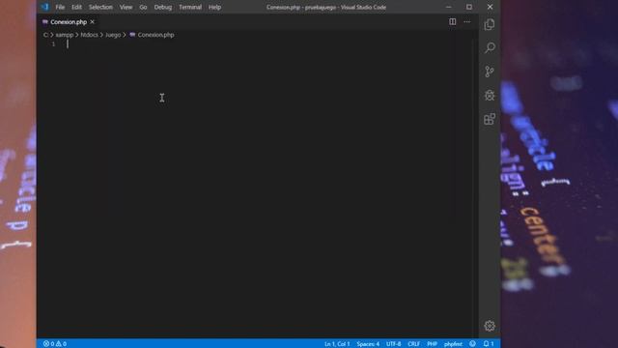Open the More Actions ellipsis menu
618x348 pixels.
pyautogui.click(x=467, y=21)
